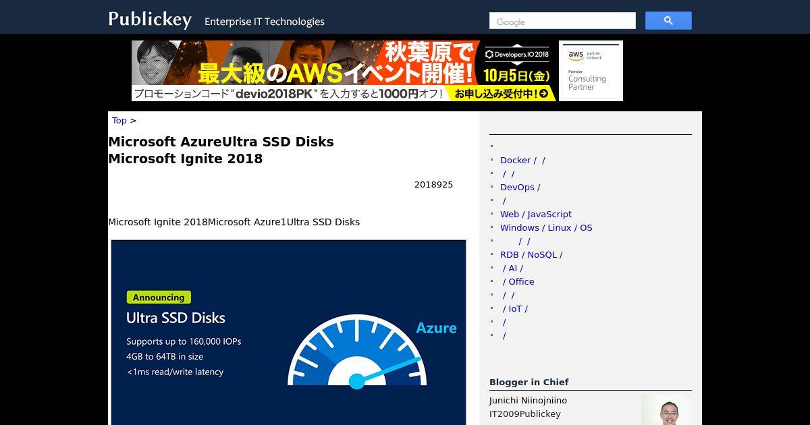Click the IT2009Publickey text line
The height and width of the screenshot is (425, 810).
(525, 414)
